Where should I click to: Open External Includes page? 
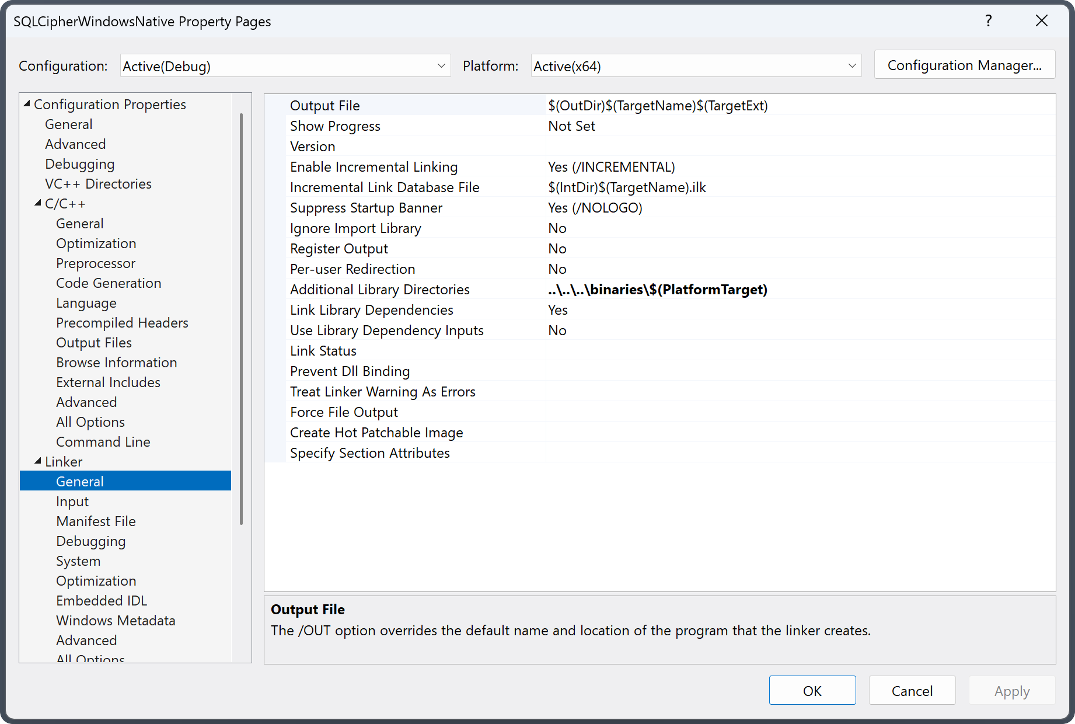pyautogui.click(x=108, y=382)
